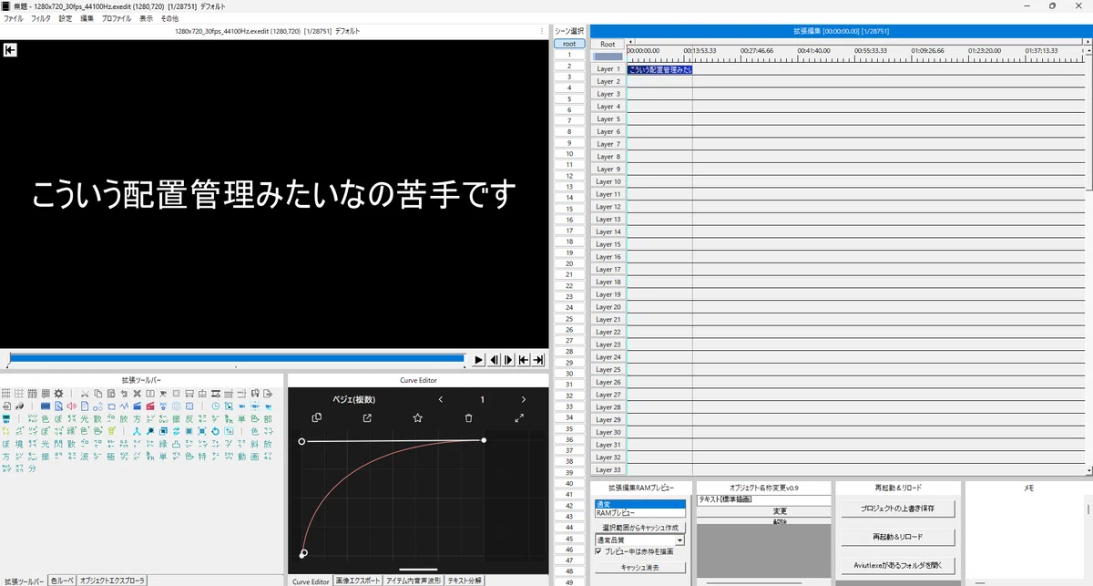Screen dimensions: 1093x586
Task: Select the root scene in シーン選択
Action: pyautogui.click(x=569, y=44)
